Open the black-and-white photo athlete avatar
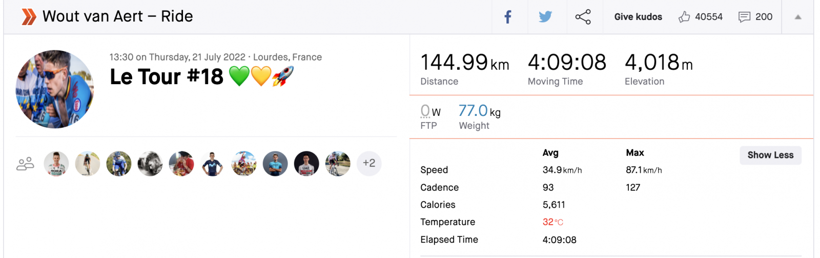 (x=150, y=164)
